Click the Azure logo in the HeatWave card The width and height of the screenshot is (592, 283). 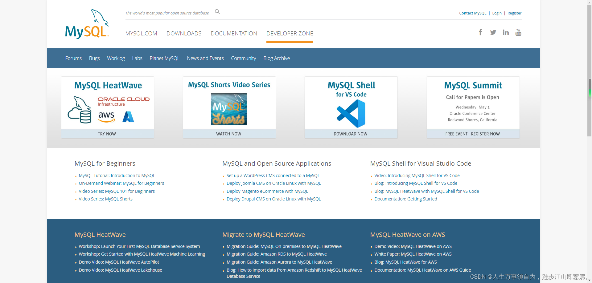click(128, 117)
